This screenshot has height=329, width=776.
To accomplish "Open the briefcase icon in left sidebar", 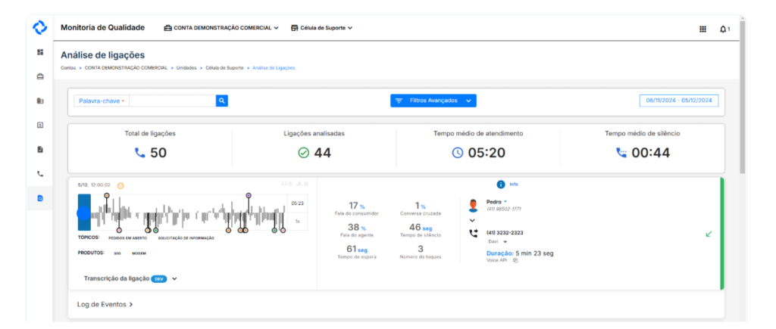I will click(40, 76).
